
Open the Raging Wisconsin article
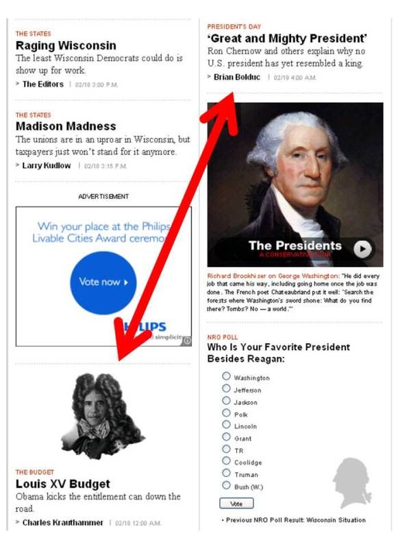point(66,45)
